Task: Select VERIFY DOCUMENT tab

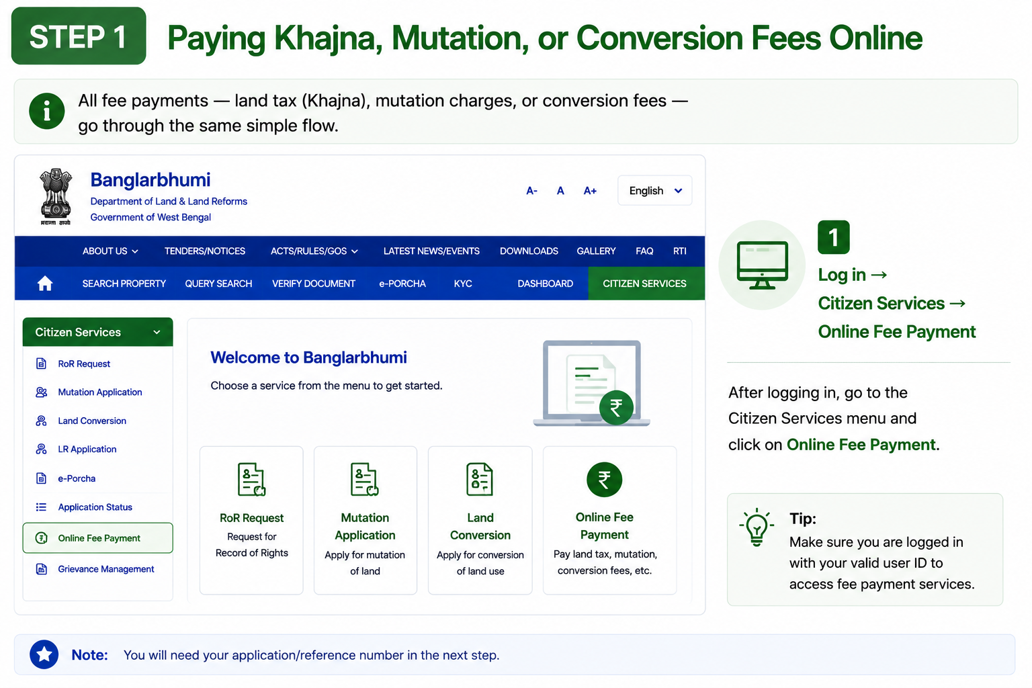Action: tap(314, 284)
